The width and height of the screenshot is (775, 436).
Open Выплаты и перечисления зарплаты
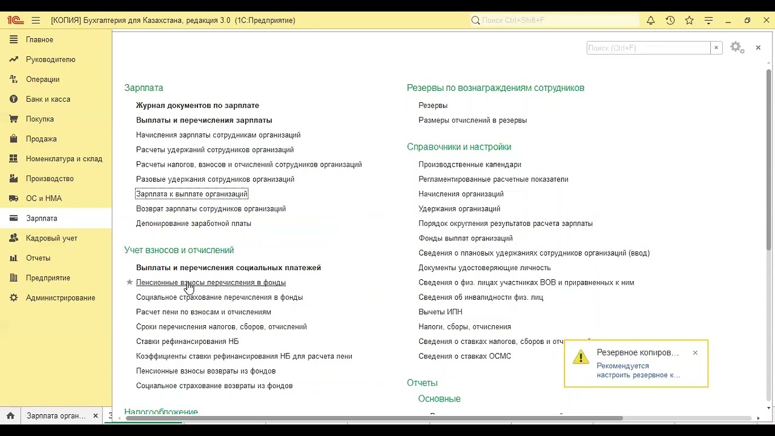click(204, 120)
